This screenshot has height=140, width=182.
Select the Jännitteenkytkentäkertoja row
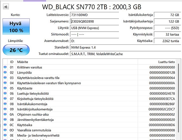pyautogui.click(x=89, y=120)
